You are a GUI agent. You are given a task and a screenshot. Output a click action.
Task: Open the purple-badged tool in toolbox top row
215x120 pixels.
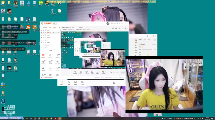pos(57,56)
